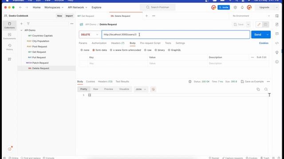Open the Send button options arrow
Image resolution: width=284 pixels, height=159 pixels.
267,34
